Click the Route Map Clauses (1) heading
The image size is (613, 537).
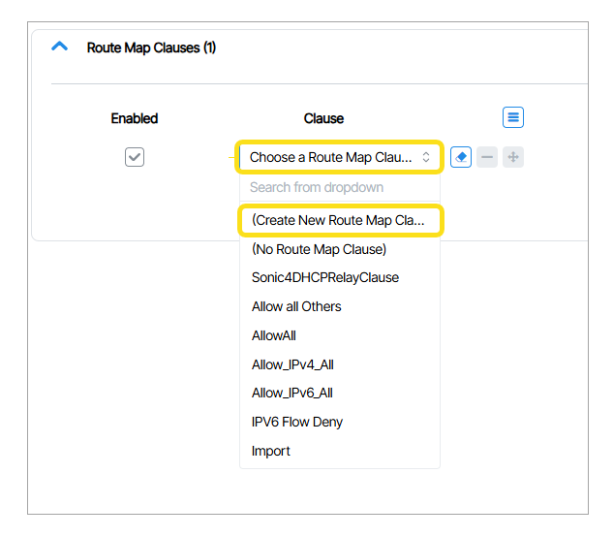(151, 47)
